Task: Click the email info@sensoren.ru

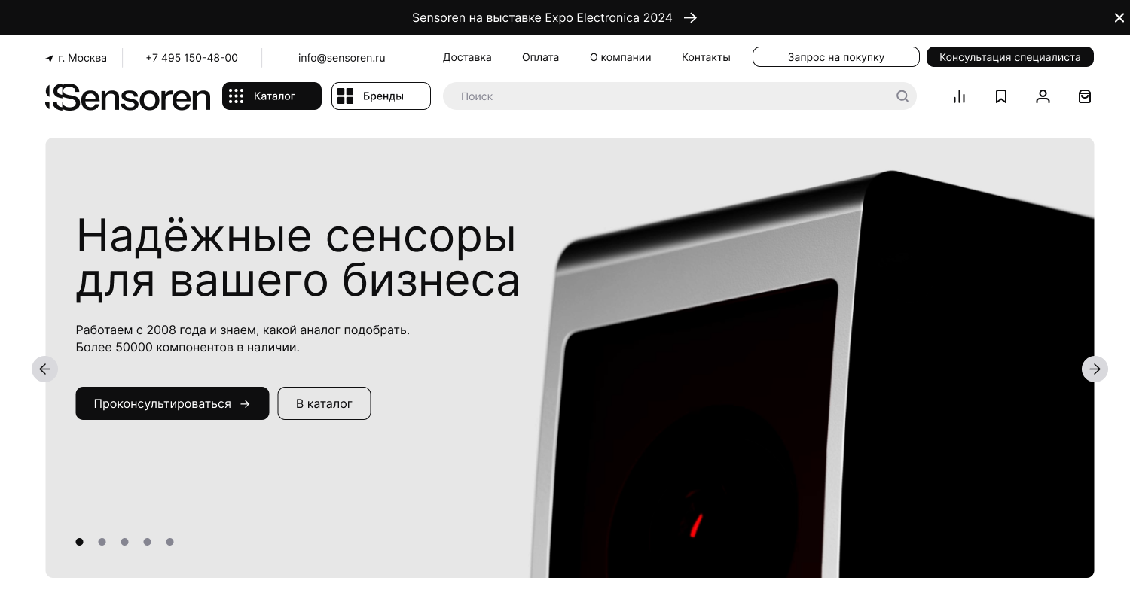Action: pyautogui.click(x=341, y=58)
